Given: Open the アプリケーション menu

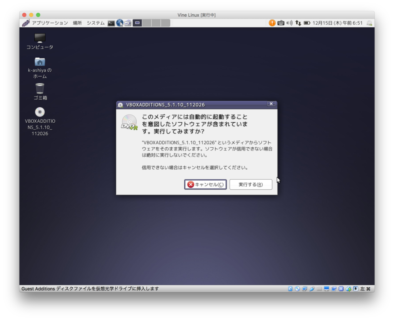Looking at the screenshot, I should point(50,23).
